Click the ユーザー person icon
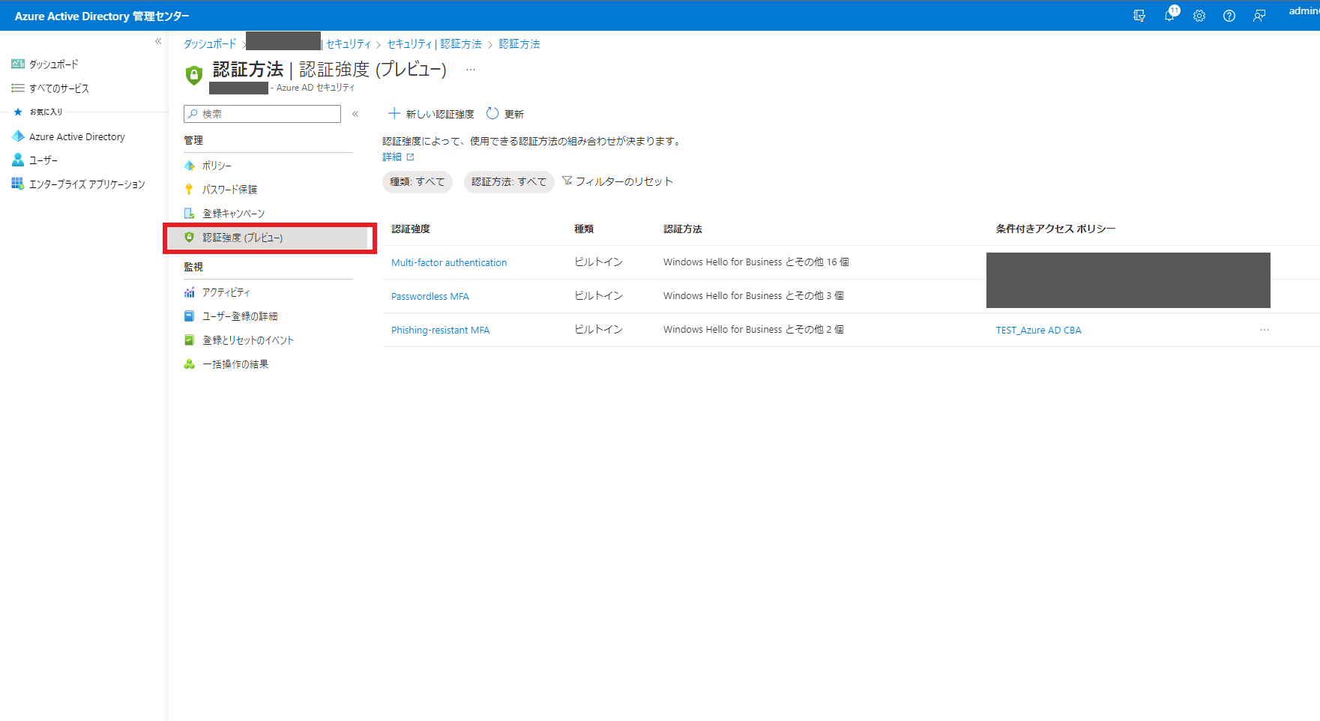 coord(18,160)
